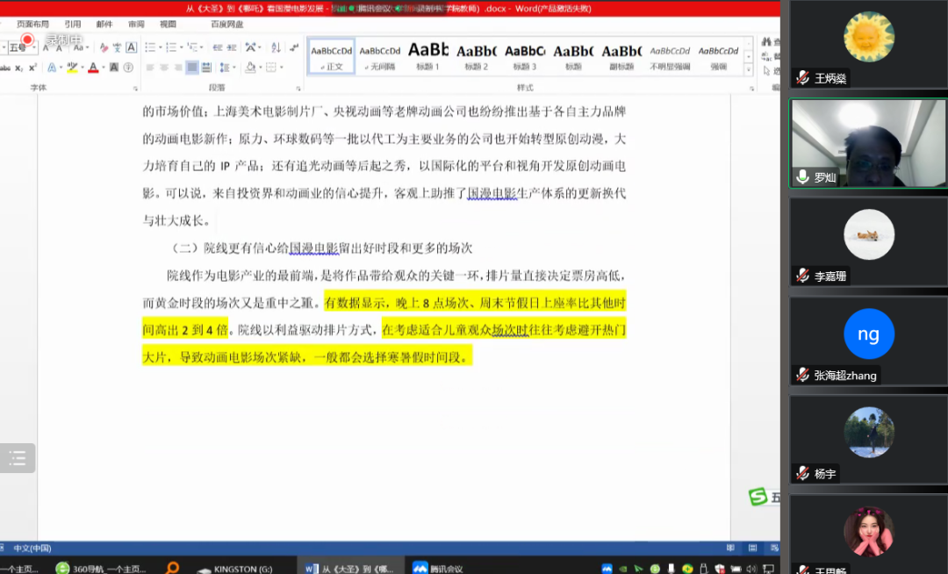Screen dimensions: 948x574
Task: Open the font color dropdown arrow
Action: tap(104, 68)
